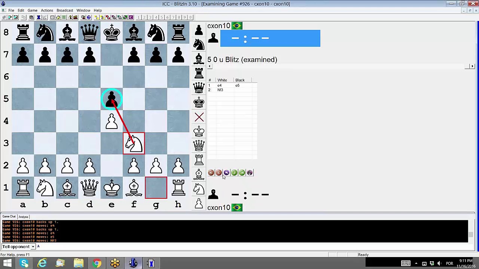The width and height of the screenshot is (479, 269).
Task: Click the green board grid toolbar icon
Action: [x=63, y=17]
